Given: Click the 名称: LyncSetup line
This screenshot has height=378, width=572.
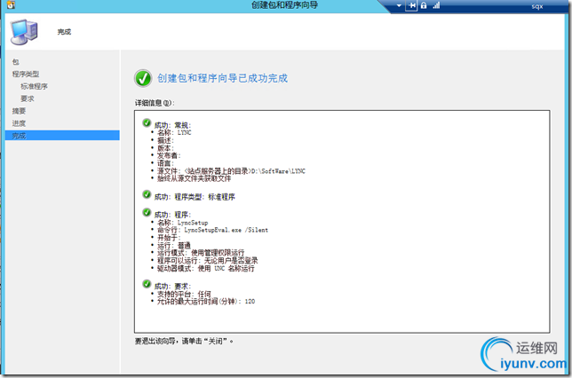Looking at the screenshot, I should point(182,223).
